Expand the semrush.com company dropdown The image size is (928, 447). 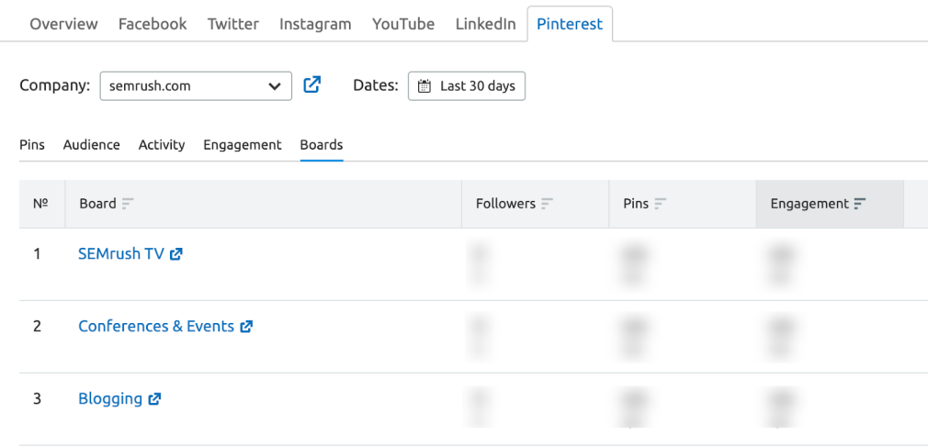[196, 85]
